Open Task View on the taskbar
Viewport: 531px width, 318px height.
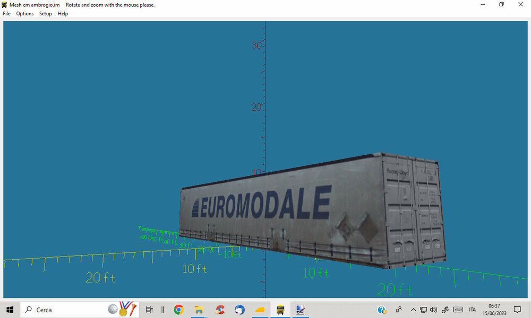149,310
